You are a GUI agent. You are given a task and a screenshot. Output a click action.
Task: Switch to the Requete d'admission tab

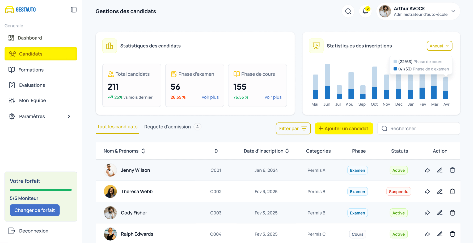(167, 127)
